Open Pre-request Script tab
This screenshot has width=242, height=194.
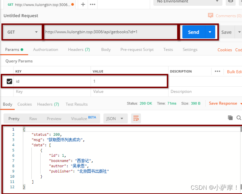click(x=137, y=49)
